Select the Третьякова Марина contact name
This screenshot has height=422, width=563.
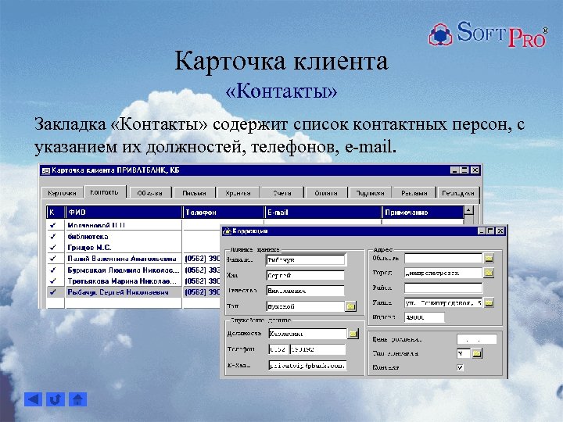coord(122,281)
